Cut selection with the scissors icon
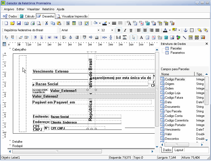 (x=47, y=23)
